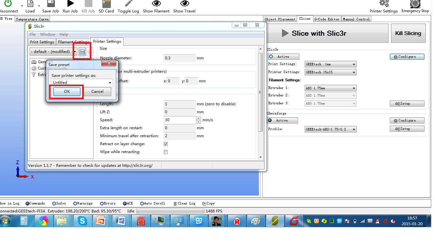Viewport: 435px width, 245px height.
Task: Toggle the ACK log filter
Action: click(128, 204)
